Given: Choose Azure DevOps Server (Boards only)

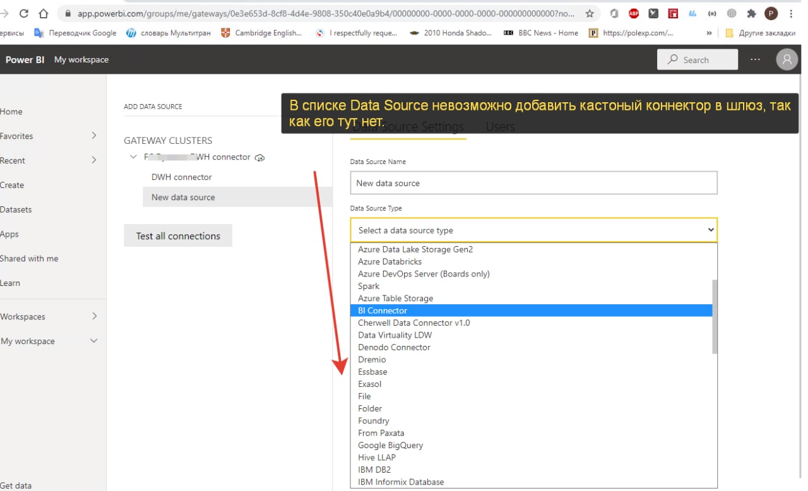Looking at the screenshot, I should click(531, 274).
